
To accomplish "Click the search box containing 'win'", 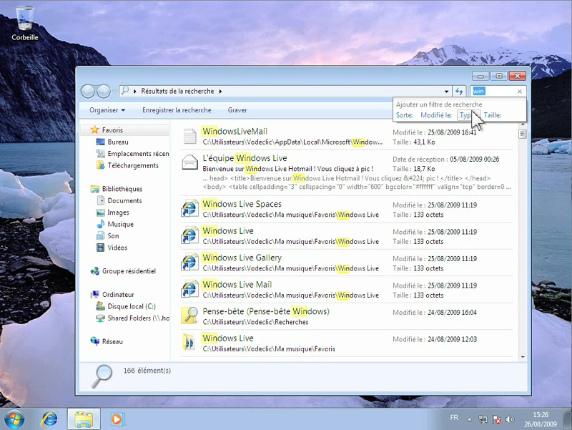I will (493, 92).
